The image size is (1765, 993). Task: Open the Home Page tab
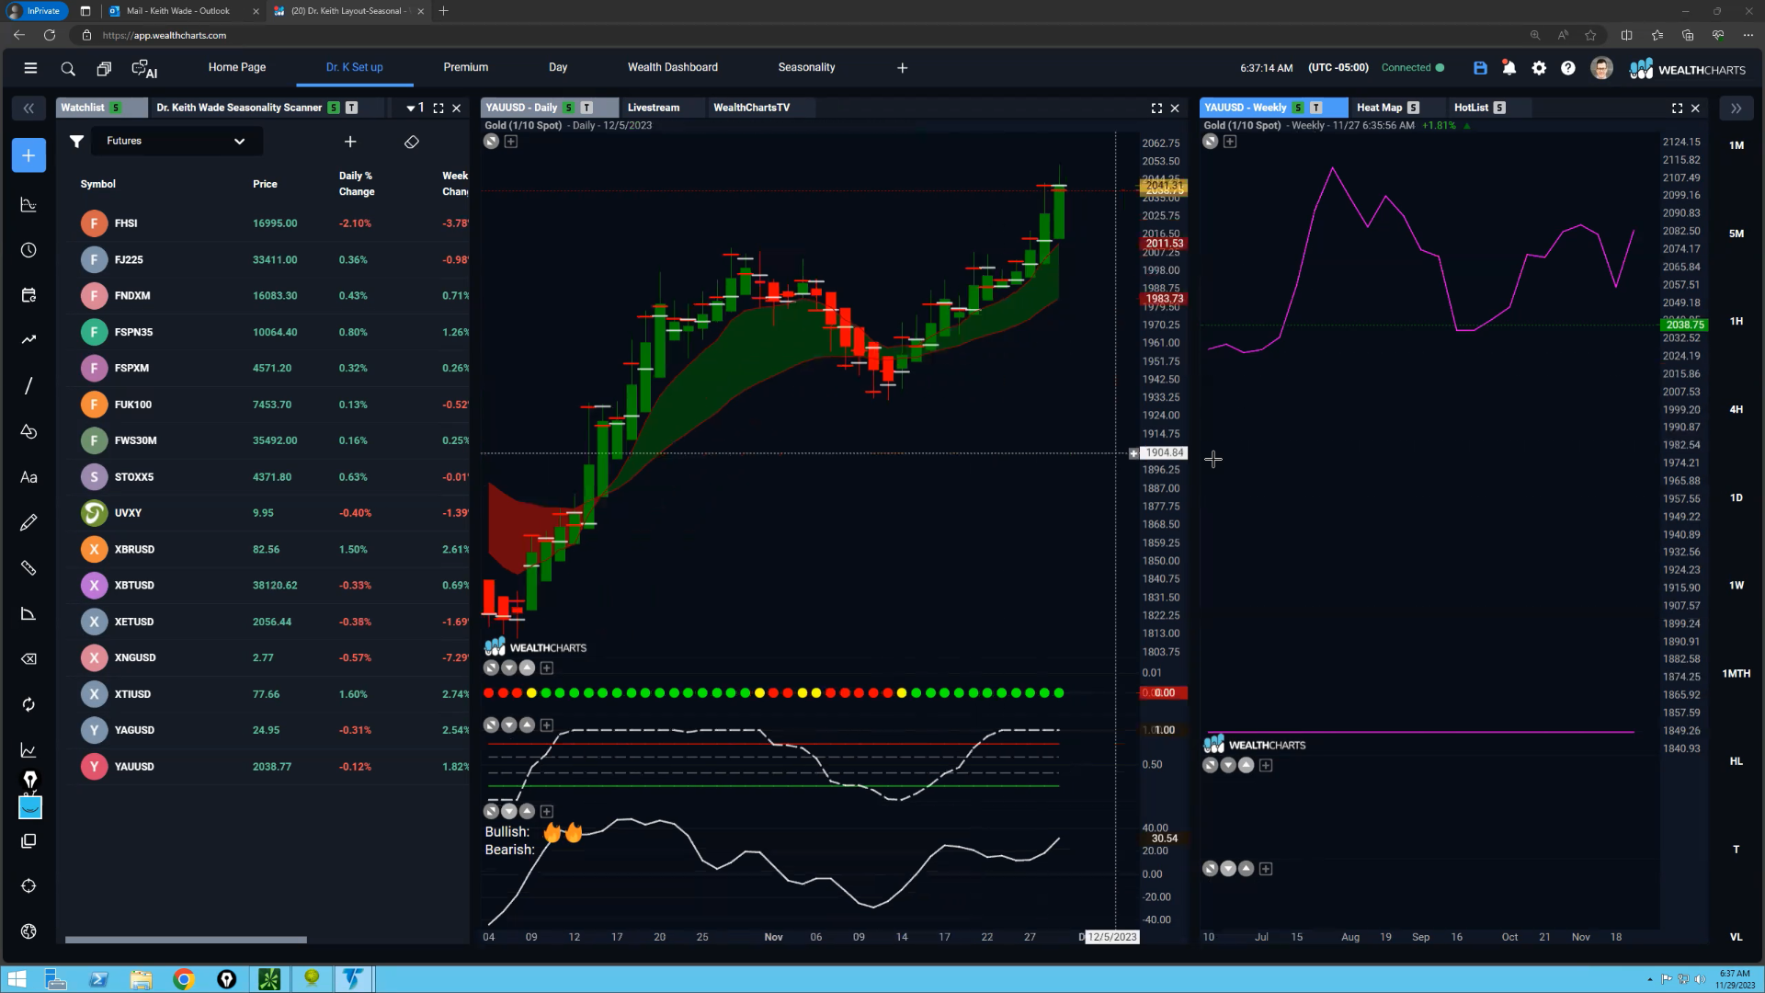pos(236,67)
